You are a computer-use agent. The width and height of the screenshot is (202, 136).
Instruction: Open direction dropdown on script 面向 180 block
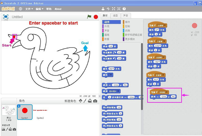160,46
